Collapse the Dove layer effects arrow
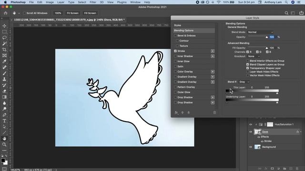This screenshot has width=305, height=171. click(x=301, y=132)
